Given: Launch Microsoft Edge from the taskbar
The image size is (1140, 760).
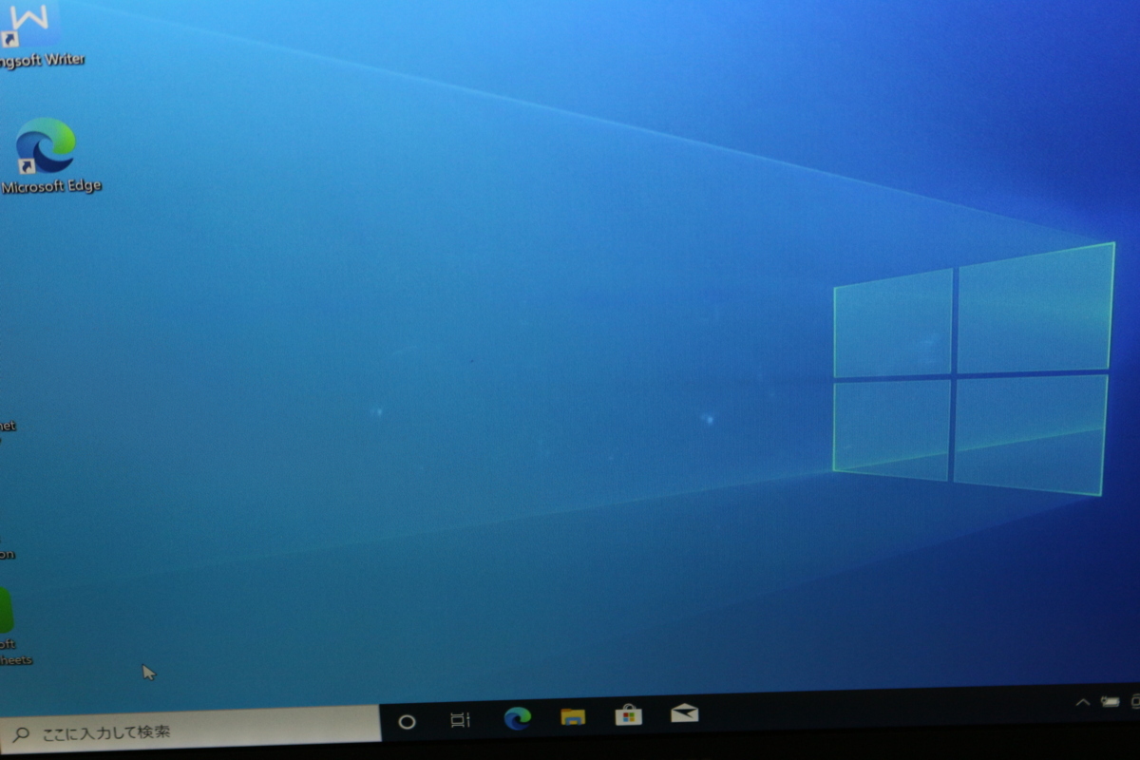Looking at the screenshot, I should (517, 718).
